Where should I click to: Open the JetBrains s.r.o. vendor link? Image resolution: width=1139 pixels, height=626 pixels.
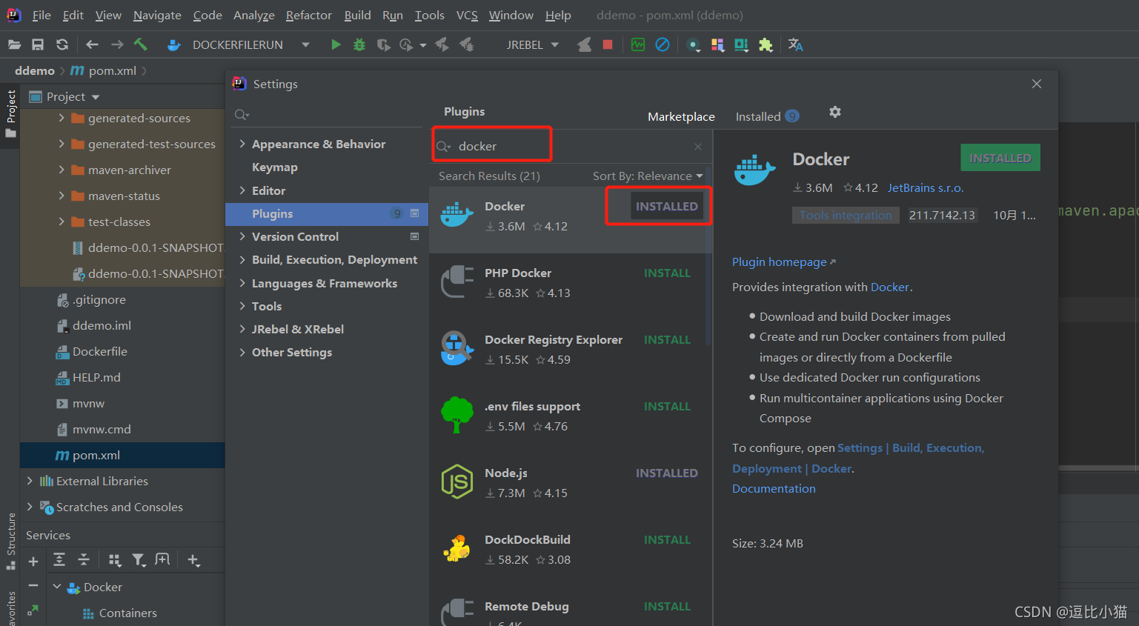click(926, 188)
